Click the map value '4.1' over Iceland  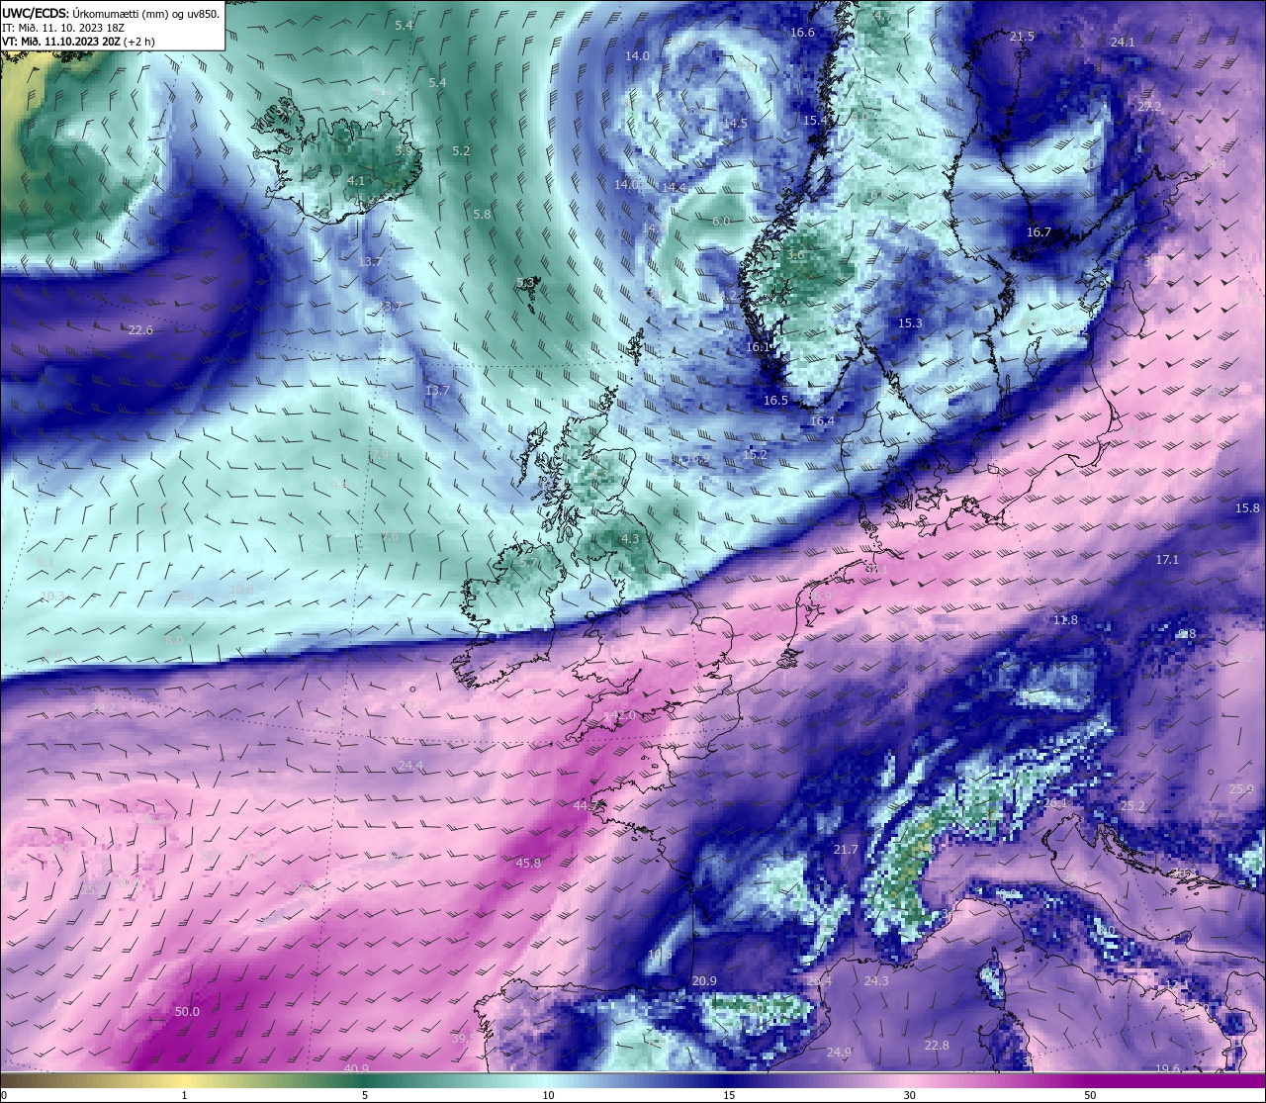356,181
